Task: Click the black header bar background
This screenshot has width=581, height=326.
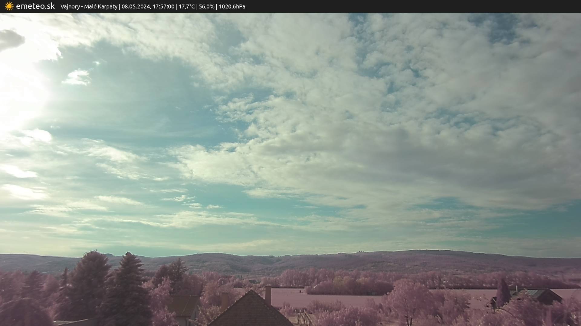Action: [412, 6]
